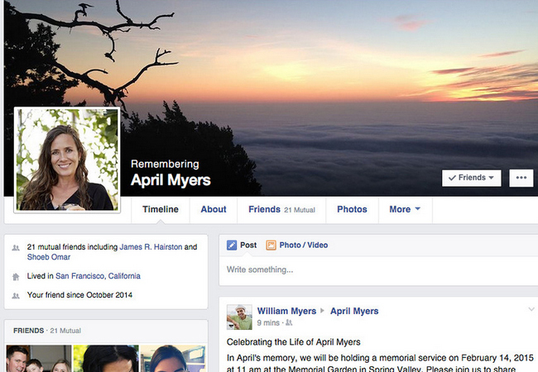The height and width of the screenshot is (372, 538).
Task: Click April Myers' profile picture
Action: pyautogui.click(x=67, y=160)
